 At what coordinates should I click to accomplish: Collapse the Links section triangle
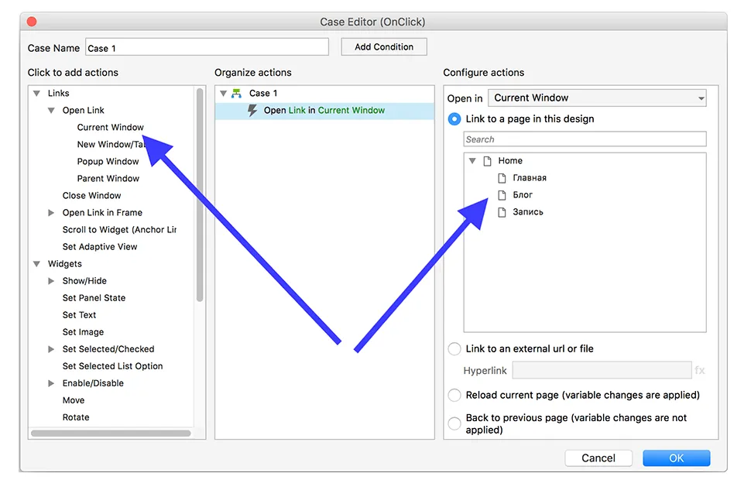(x=36, y=94)
